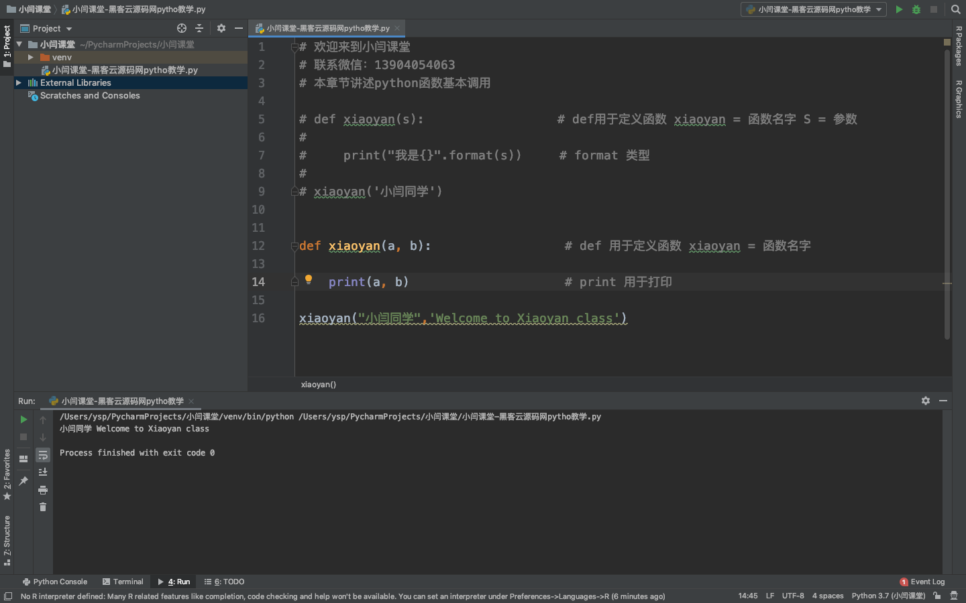
Task: Expand External Libraries node
Action: (19, 83)
